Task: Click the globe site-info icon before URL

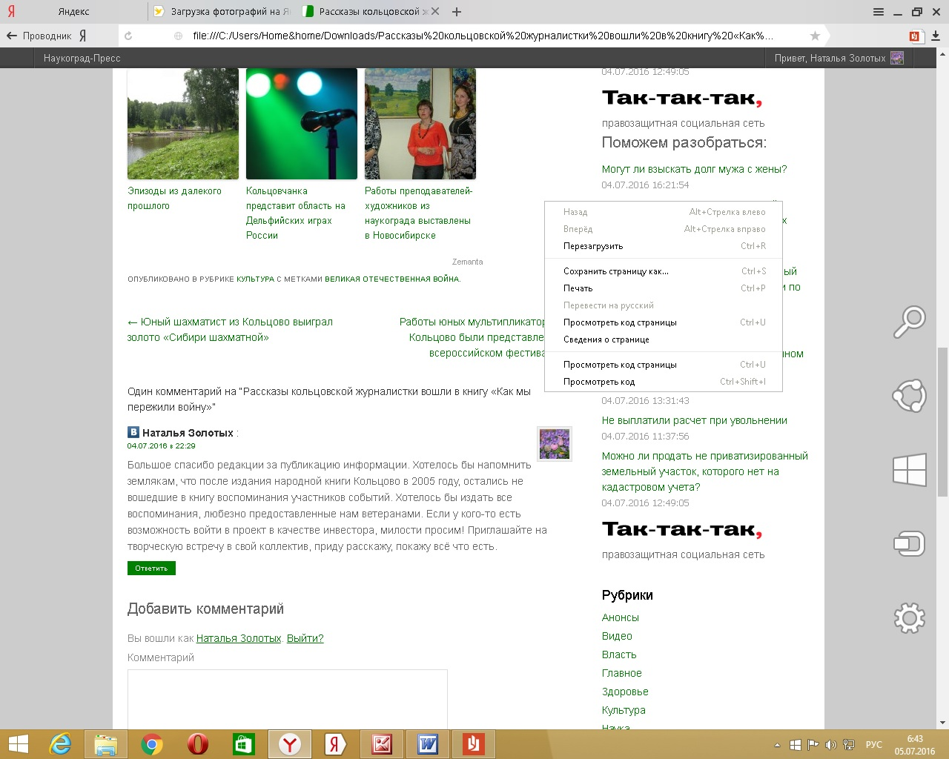Action: coord(178,36)
